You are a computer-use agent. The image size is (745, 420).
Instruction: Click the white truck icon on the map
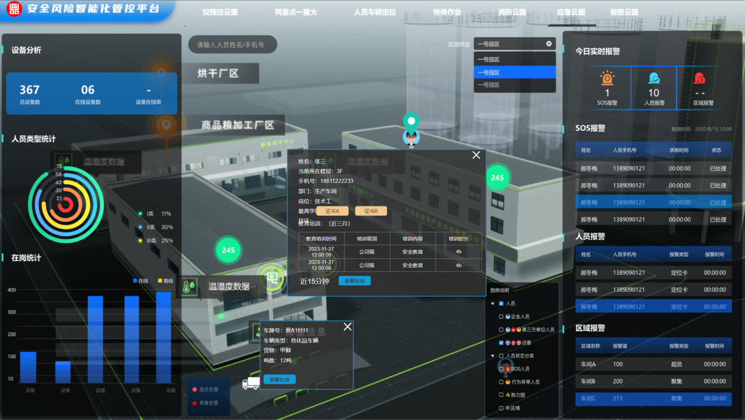point(251,384)
